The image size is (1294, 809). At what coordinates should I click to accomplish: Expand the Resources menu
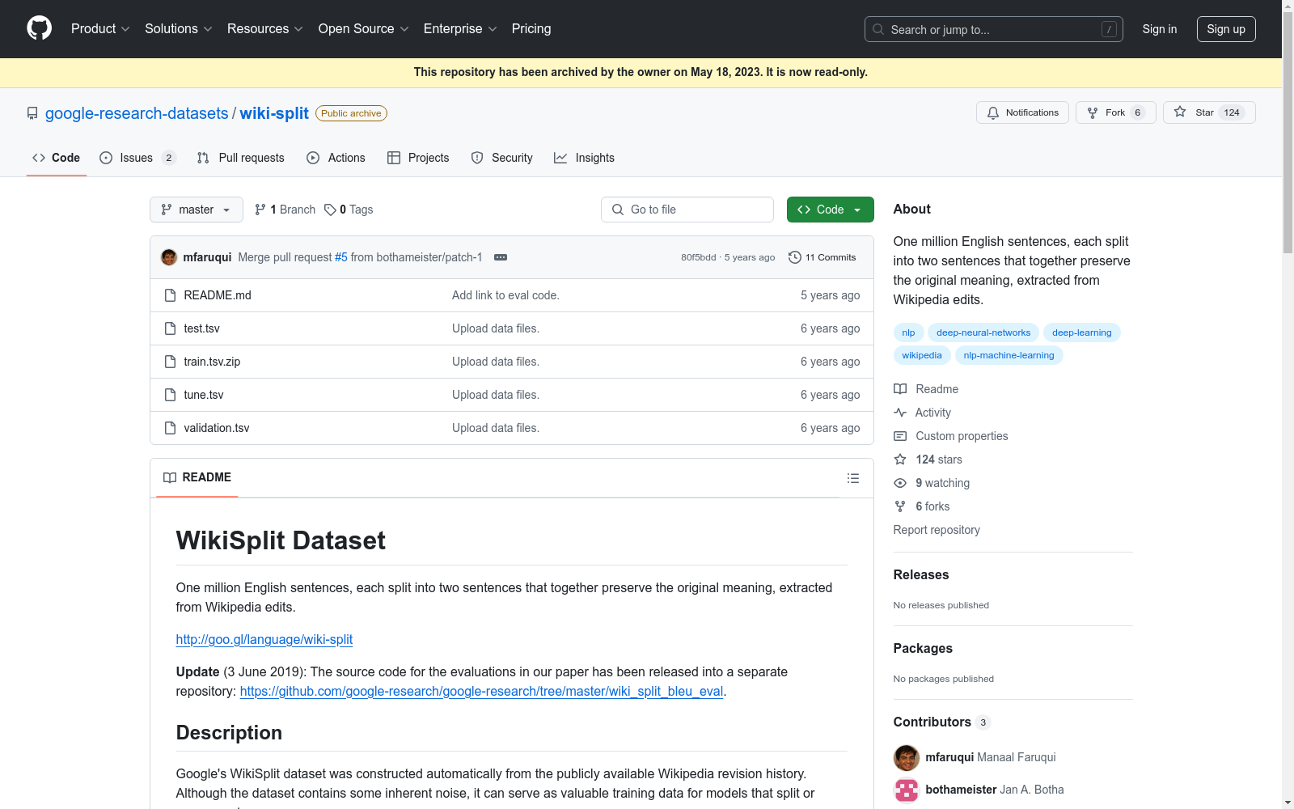[264, 28]
